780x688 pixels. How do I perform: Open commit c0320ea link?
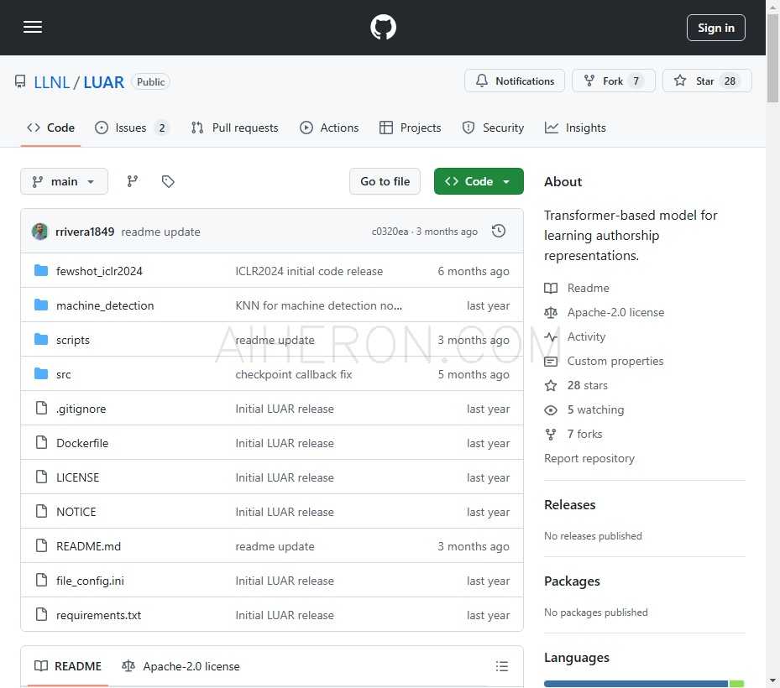click(390, 232)
